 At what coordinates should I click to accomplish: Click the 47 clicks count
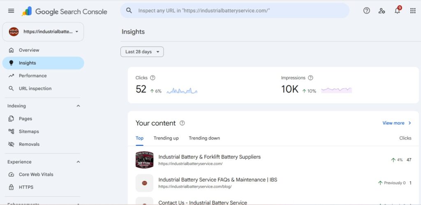pos(409,160)
